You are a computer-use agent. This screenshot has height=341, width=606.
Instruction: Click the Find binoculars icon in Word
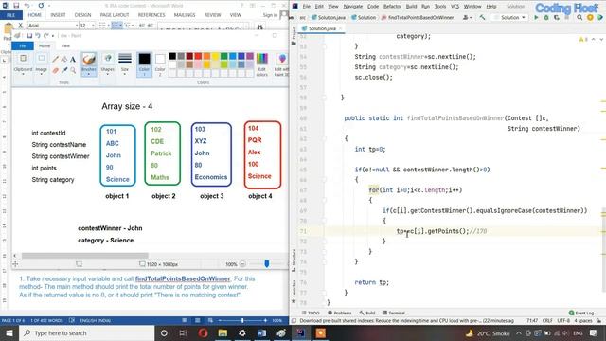[259, 27]
